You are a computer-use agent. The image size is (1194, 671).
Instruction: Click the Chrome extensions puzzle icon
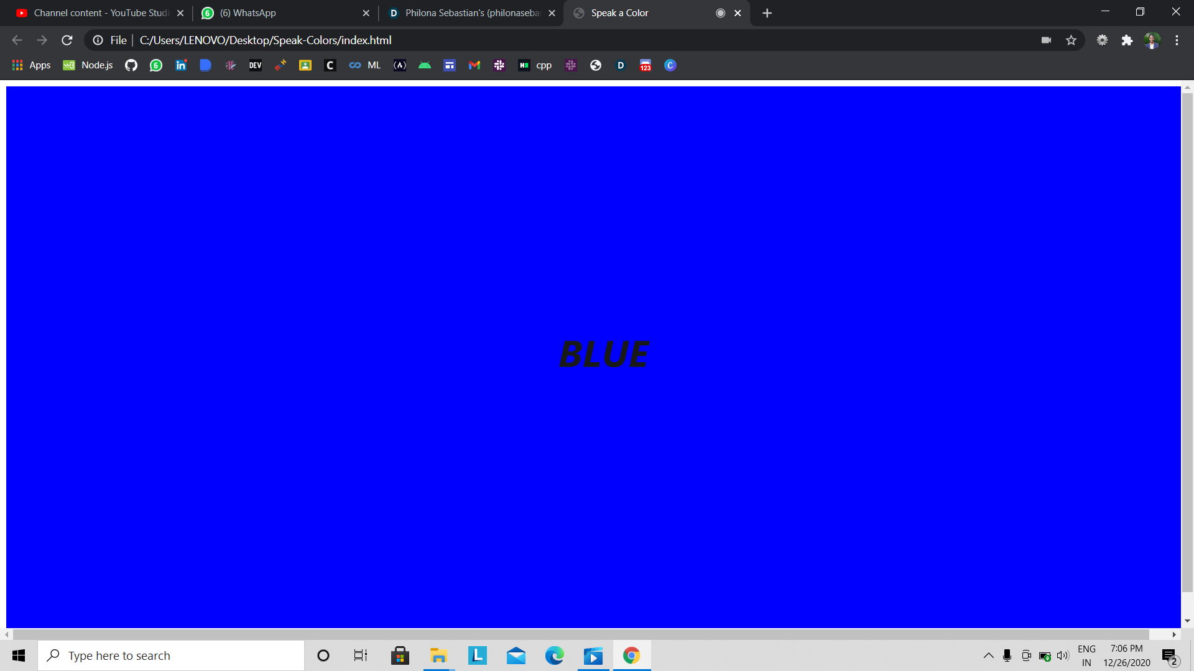[1127, 40]
